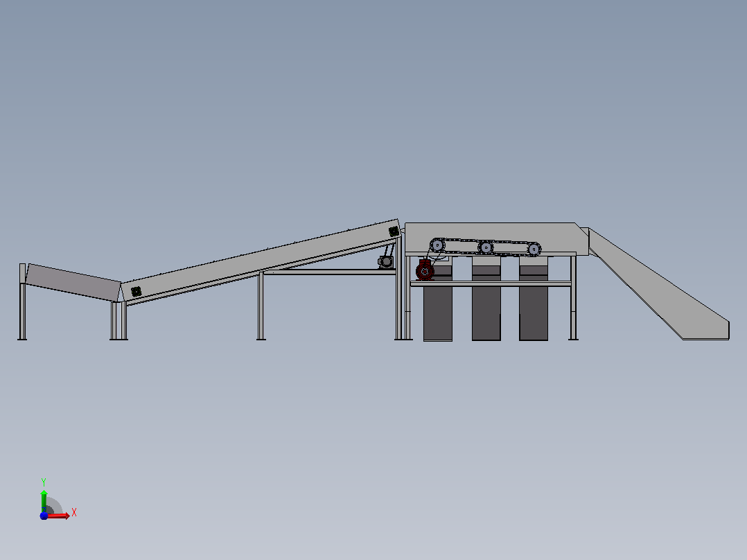Select the long inclined conveyor body

click(261, 260)
